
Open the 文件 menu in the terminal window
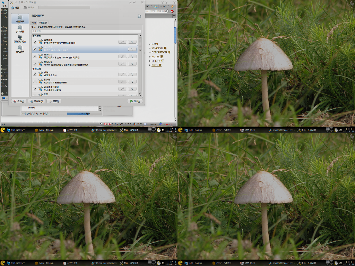click(x=4, y=6)
